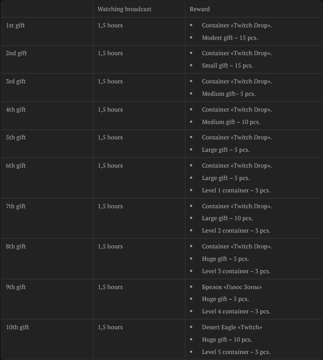Click "Huge gift – 10 pcs." entry
The image size is (323, 360).
[227, 339]
